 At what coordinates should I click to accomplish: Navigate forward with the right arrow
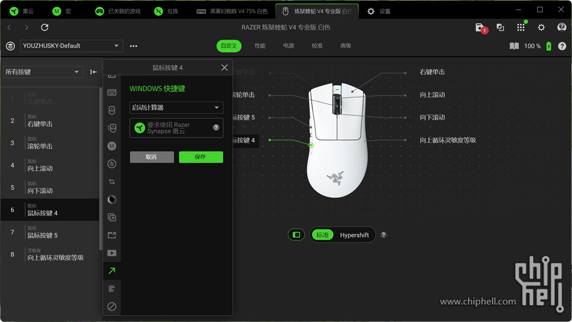[x=26, y=27]
